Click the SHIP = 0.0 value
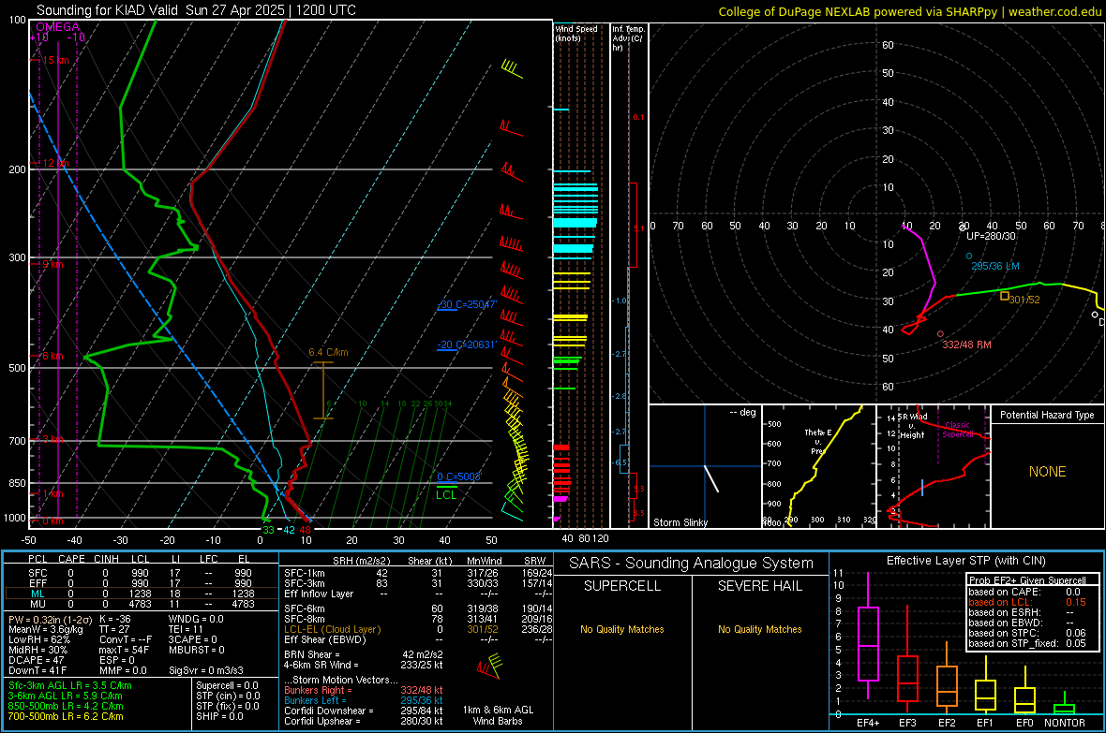1106x733 pixels. point(219,716)
